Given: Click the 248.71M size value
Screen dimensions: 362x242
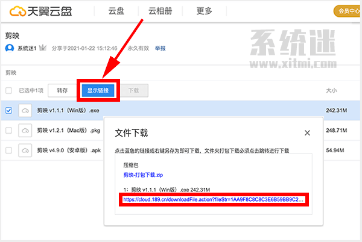Looking at the screenshot, I should coord(337,130).
